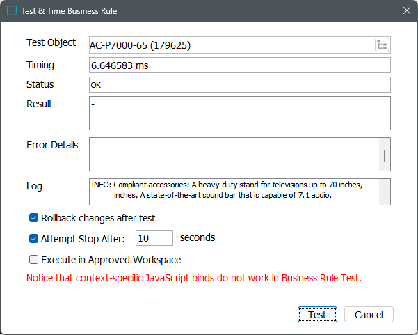Click the Log area scrollbar
This screenshot has width=418, height=335.
pos(385,192)
